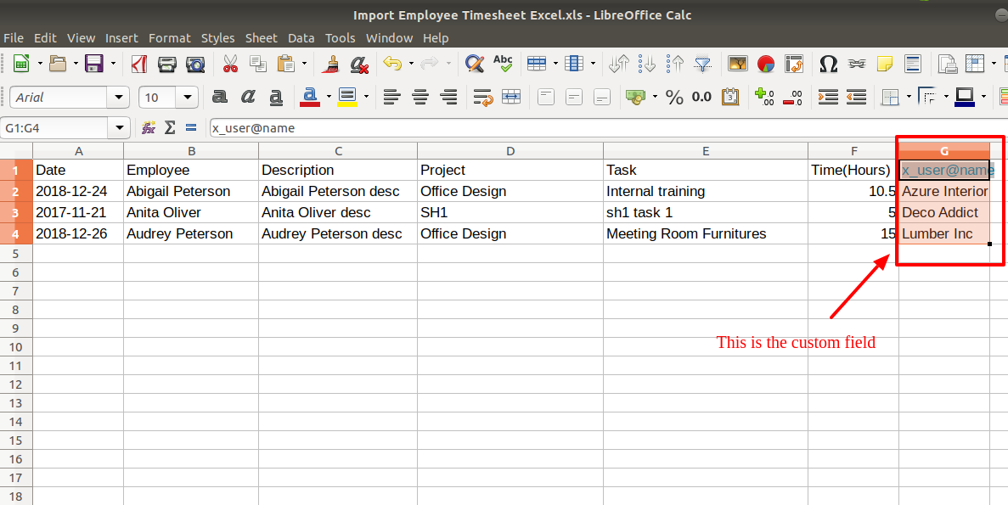Expand the Name Box dropdown arrow

[120, 128]
